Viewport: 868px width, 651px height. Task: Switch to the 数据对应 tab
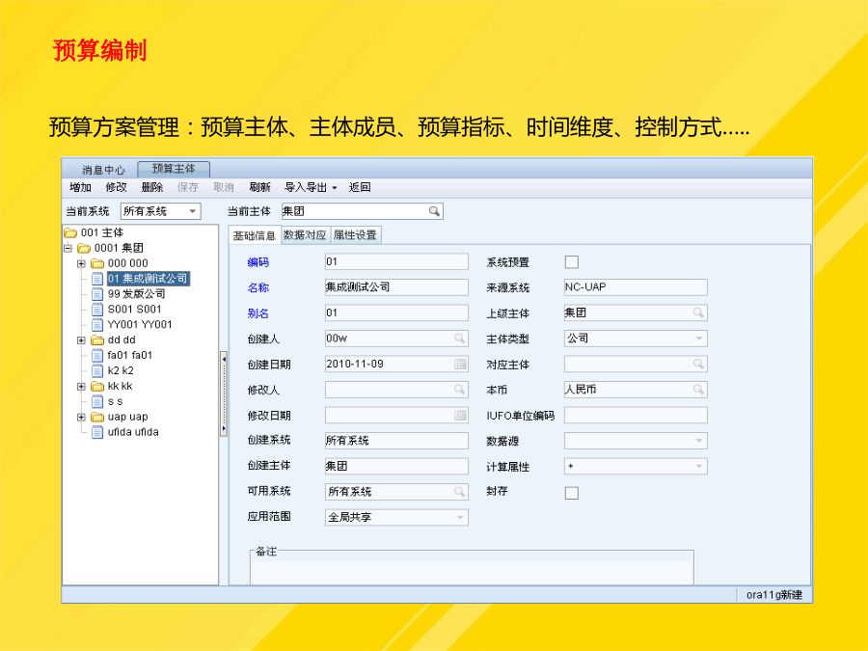(x=305, y=234)
